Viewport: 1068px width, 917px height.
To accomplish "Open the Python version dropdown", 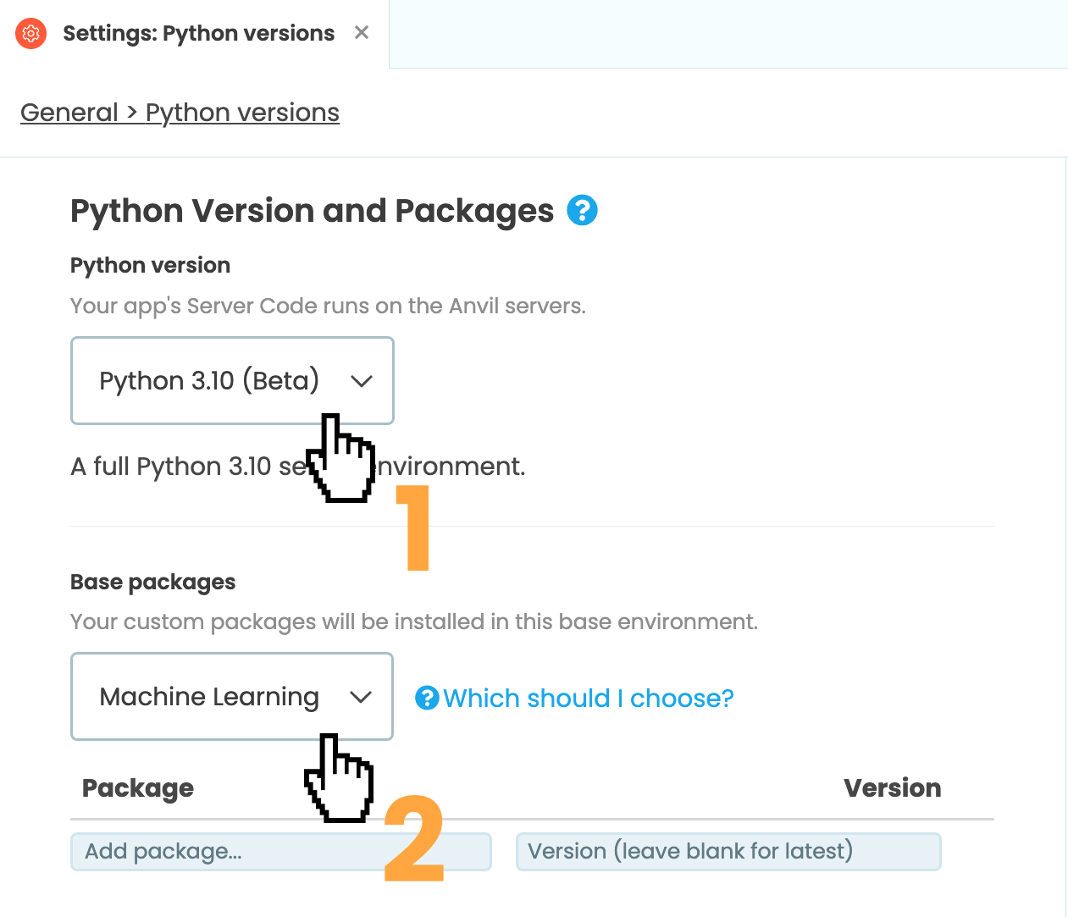I will (232, 380).
